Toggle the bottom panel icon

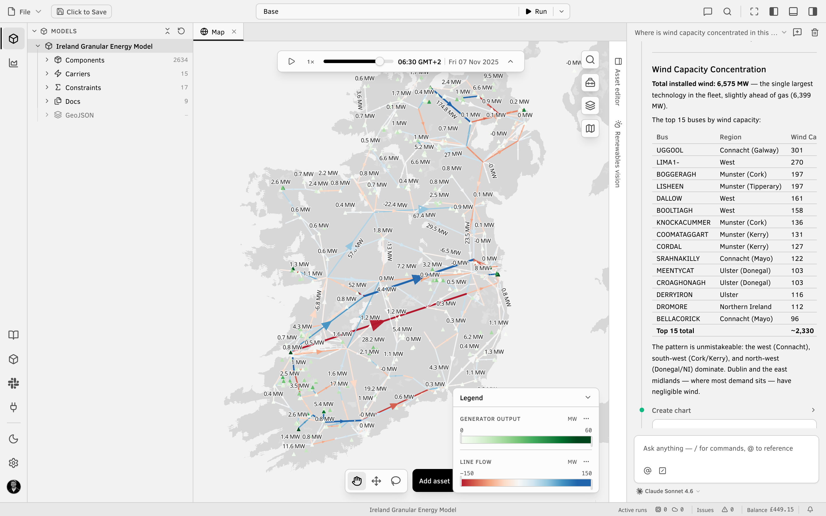point(793,11)
